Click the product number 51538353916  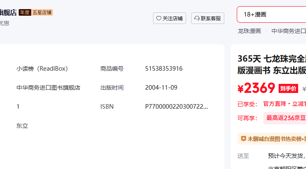164,69
